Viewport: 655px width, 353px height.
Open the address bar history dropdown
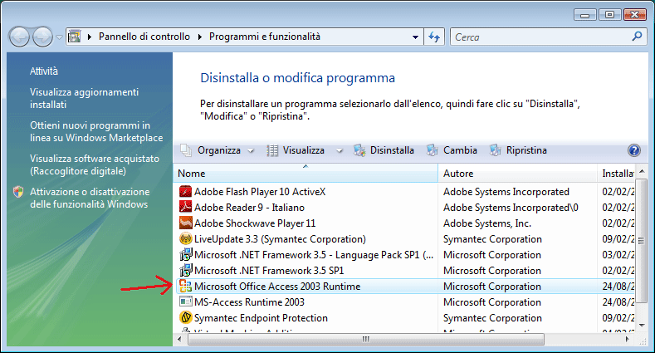[415, 37]
